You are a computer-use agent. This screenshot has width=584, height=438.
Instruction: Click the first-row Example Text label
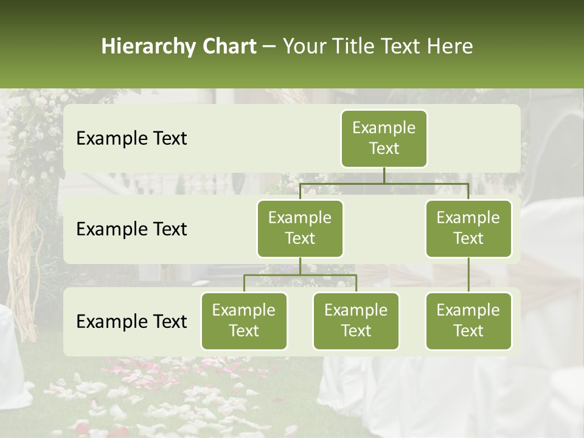(131, 139)
